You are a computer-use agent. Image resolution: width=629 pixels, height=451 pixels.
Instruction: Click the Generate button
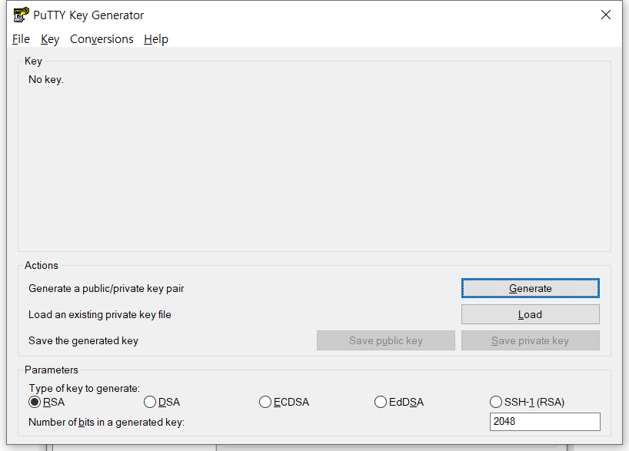click(x=531, y=288)
